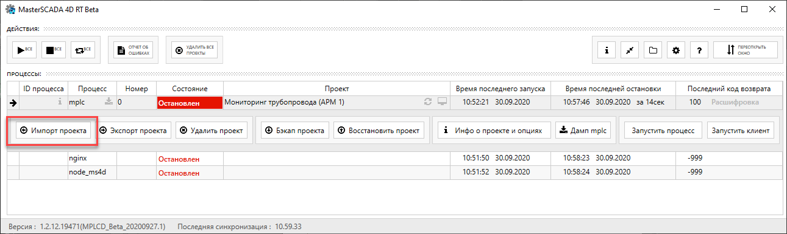Image resolution: width=787 pixels, height=234 pixels.
Task: Click Удалить проект button
Action: (x=212, y=130)
